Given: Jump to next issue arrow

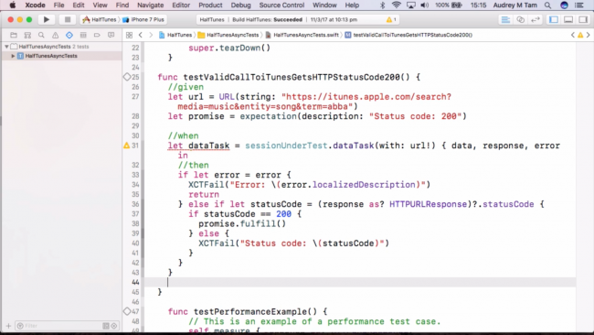Looking at the screenshot, I should (588, 35).
